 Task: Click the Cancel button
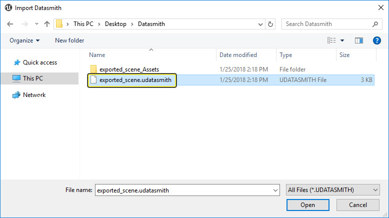pos(357,205)
